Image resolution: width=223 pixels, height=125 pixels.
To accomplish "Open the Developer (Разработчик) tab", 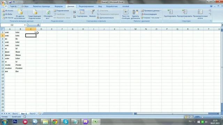I will pos(112,6).
